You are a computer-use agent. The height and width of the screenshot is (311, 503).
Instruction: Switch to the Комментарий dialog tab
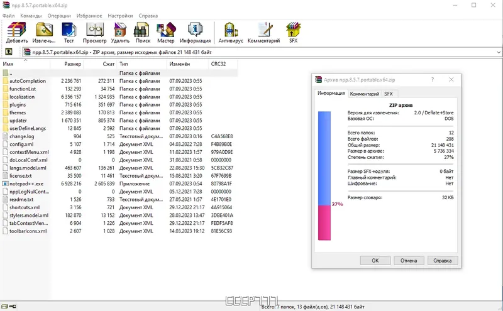click(x=365, y=94)
